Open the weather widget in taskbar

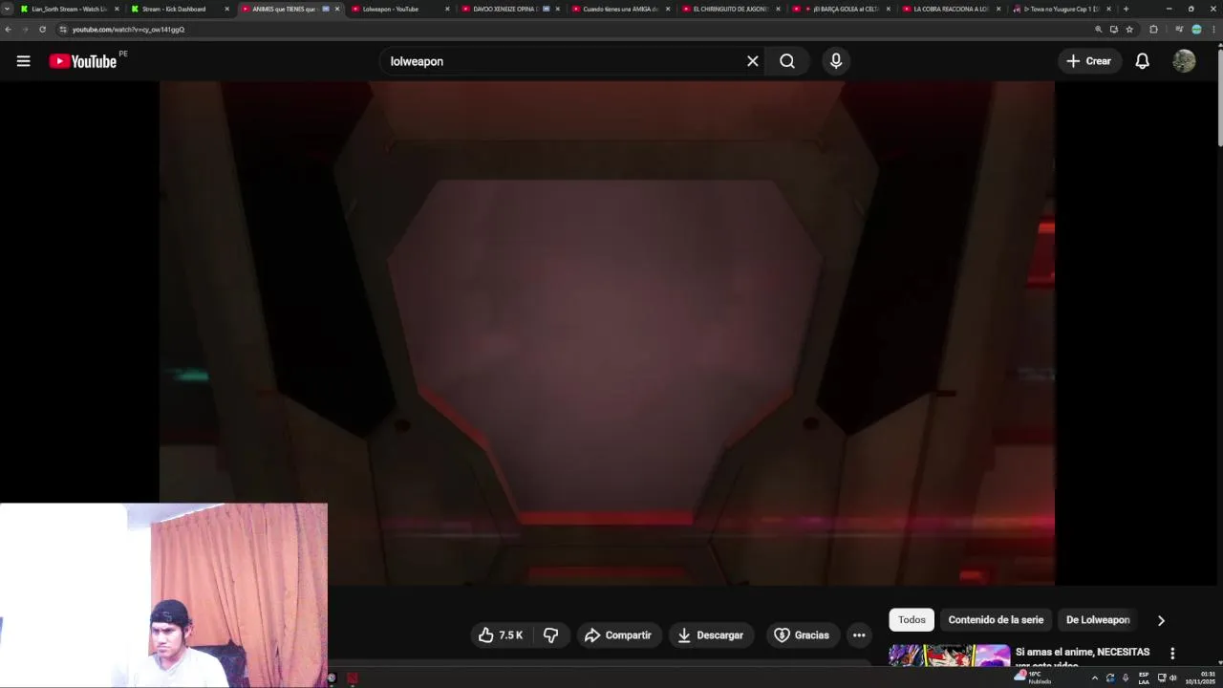[1033, 677]
